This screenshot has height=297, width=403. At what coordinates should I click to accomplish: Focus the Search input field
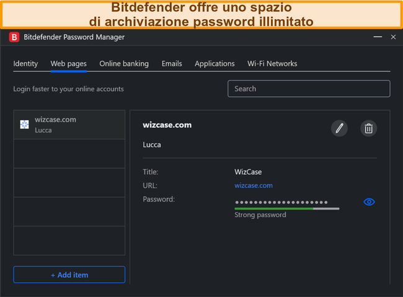click(x=309, y=89)
